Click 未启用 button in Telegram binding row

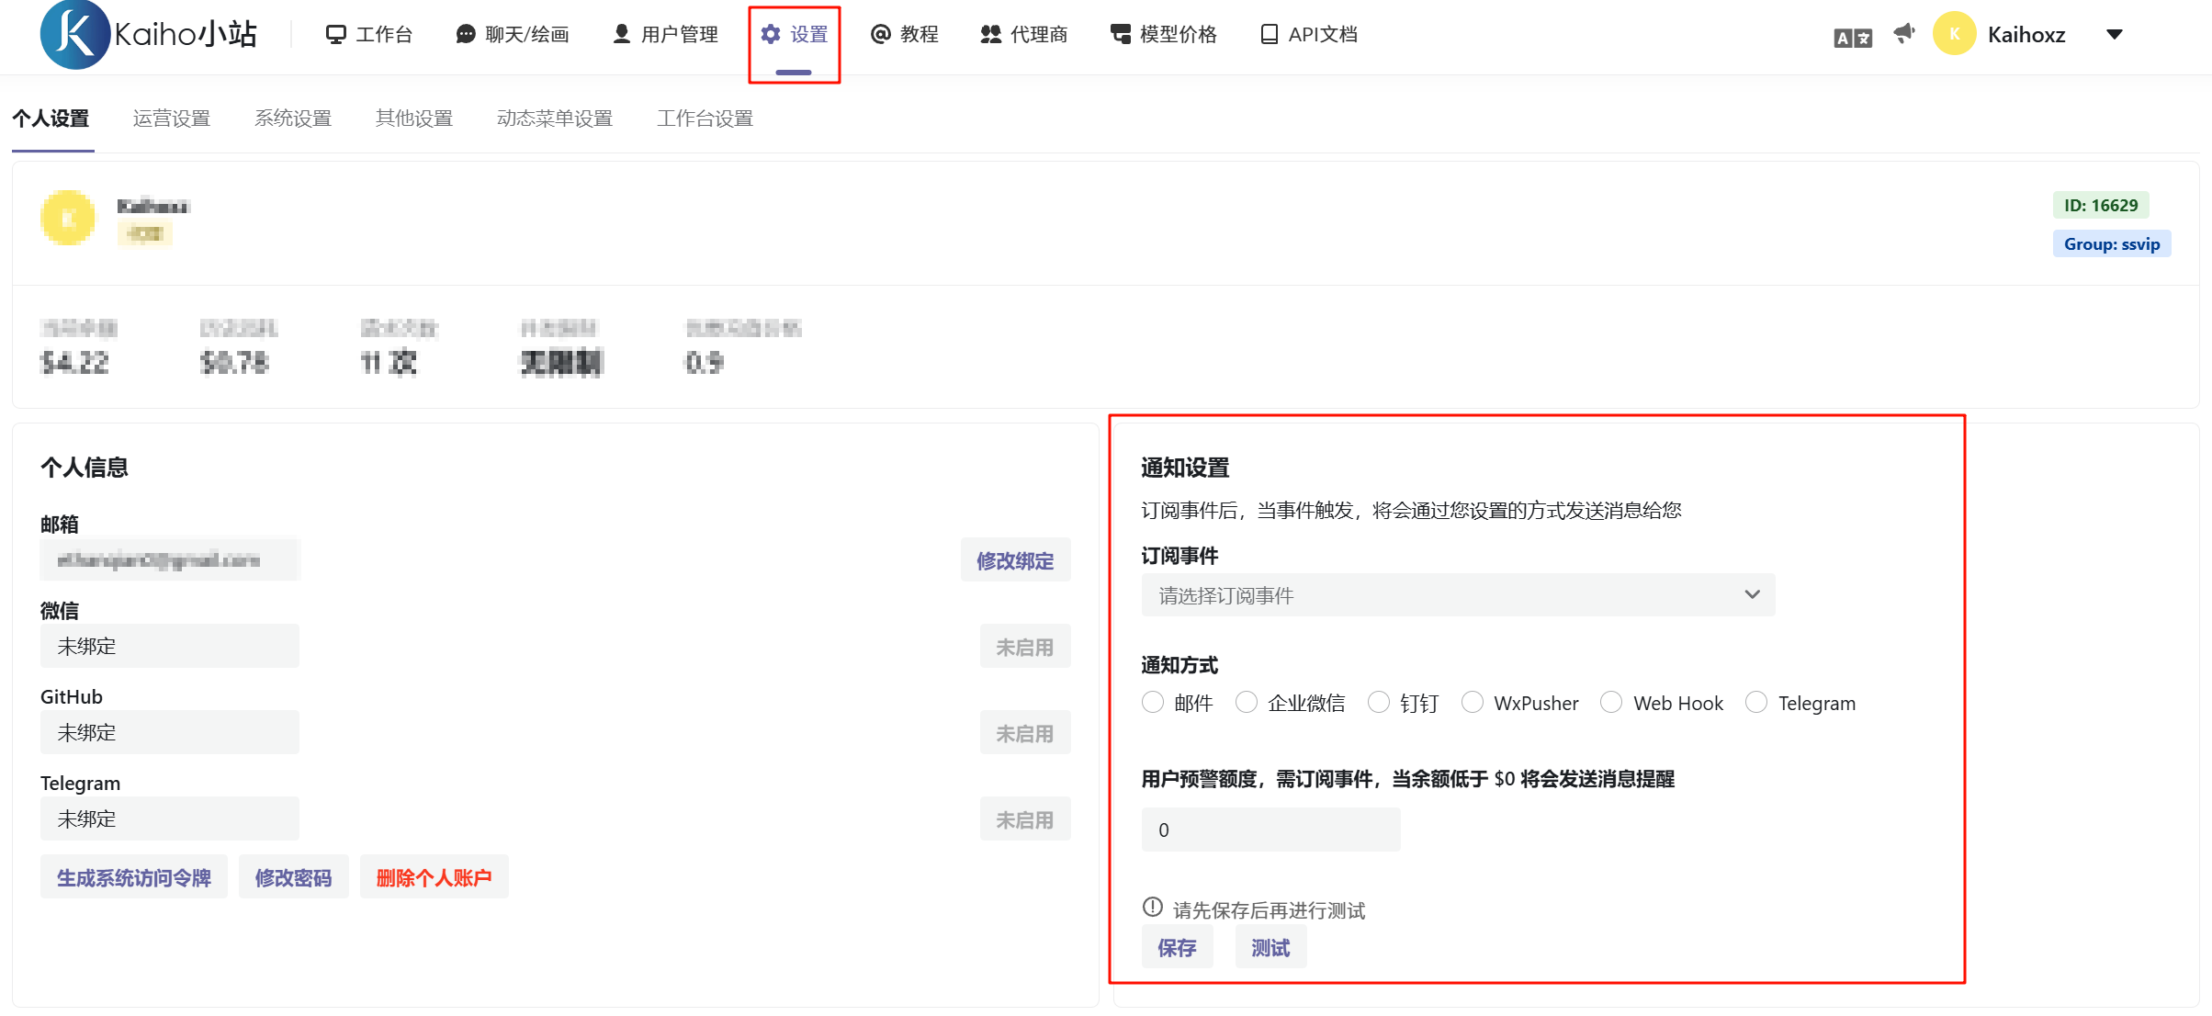coord(1024,819)
